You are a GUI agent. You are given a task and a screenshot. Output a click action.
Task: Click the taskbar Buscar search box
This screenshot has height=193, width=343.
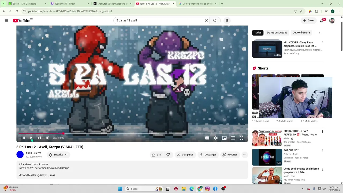click(144, 189)
